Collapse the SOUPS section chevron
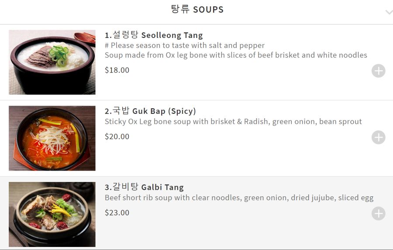393x250 pixels. click(x=389, y=12)
